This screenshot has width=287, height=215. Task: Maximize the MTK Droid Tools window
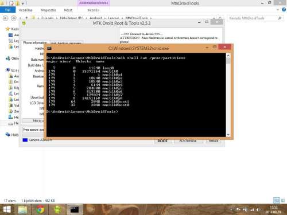coord(207,22)
